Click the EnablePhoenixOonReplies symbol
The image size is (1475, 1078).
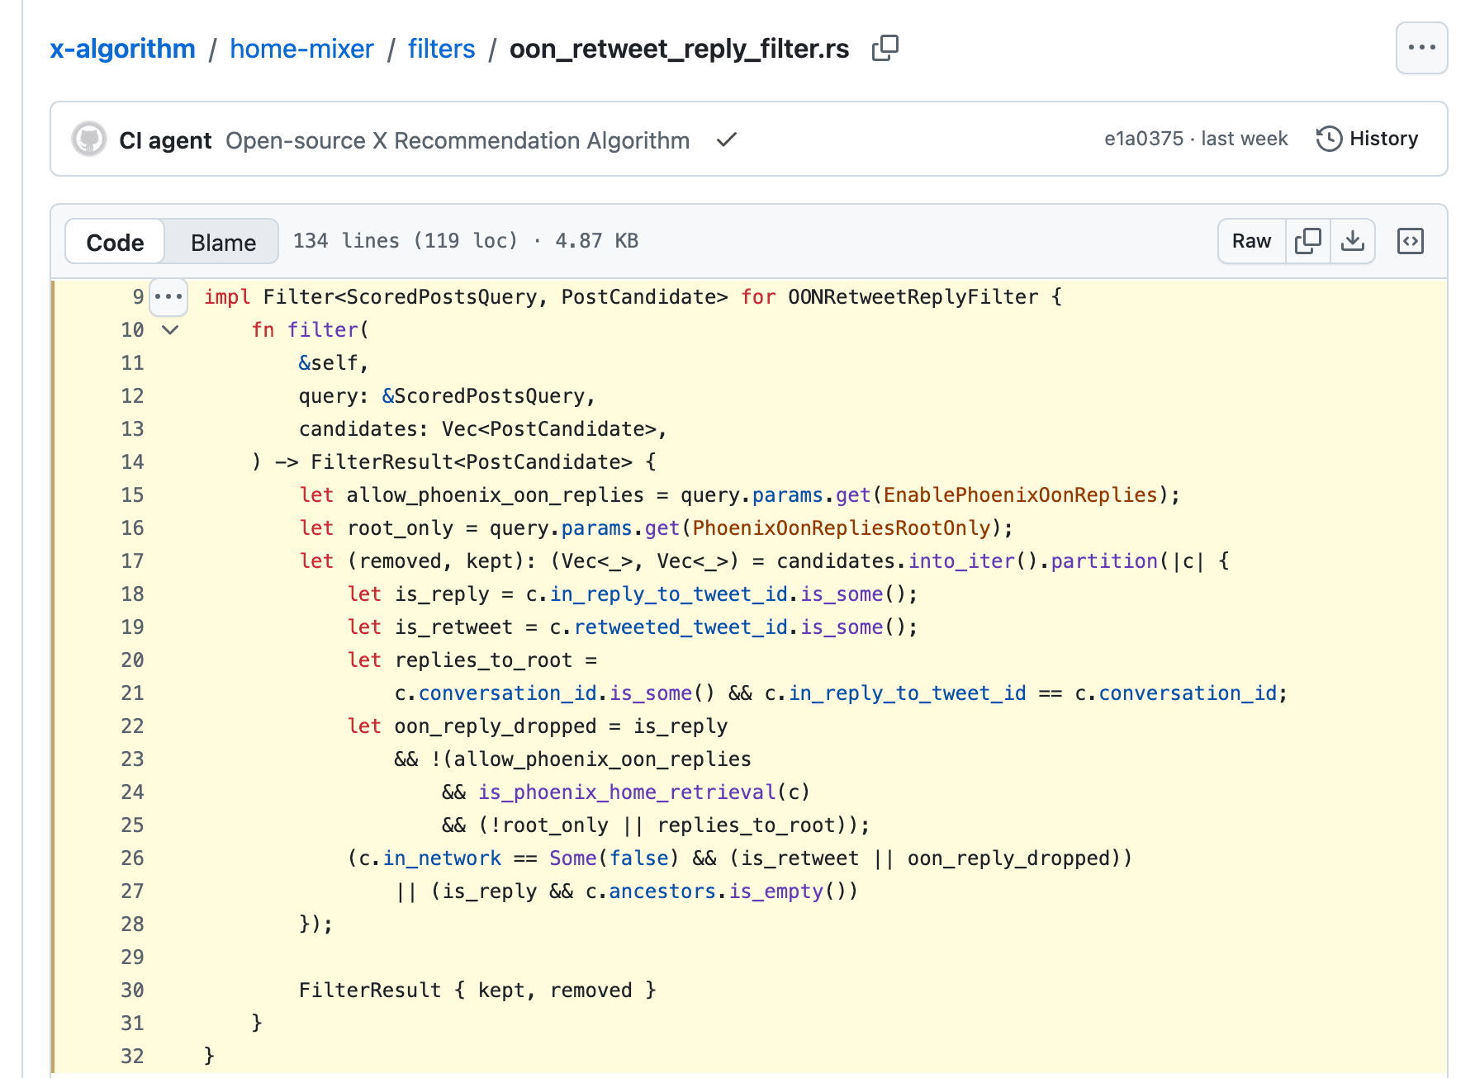click(1021, 495)
